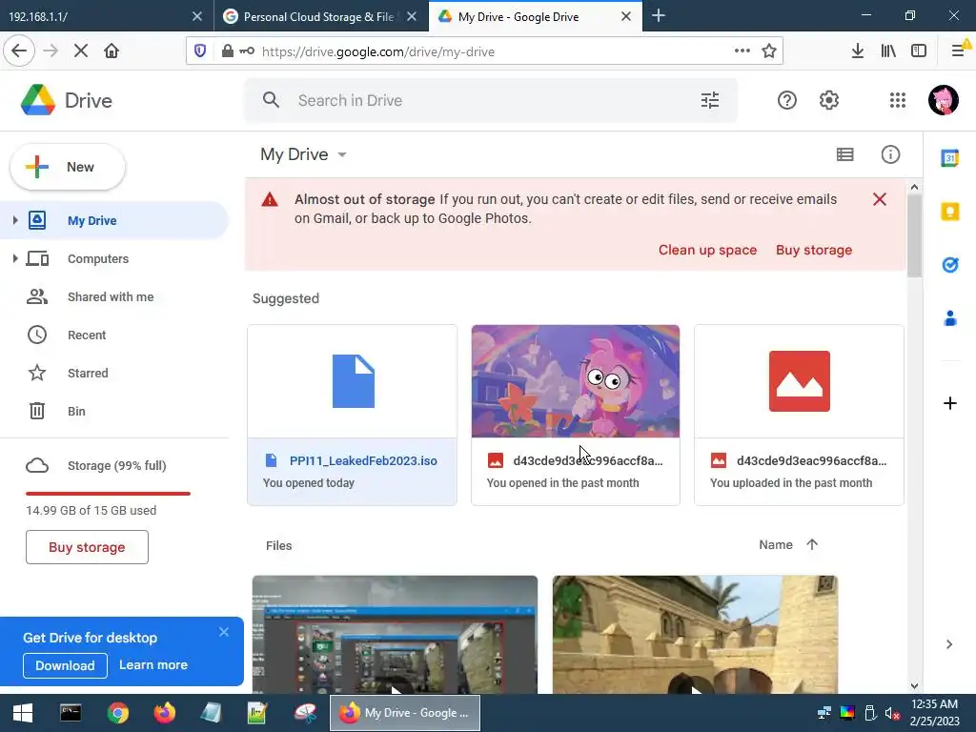Expand Computers tree in sidebar
The height and width of the screenshot is (732, 976).
coord(15,258)
